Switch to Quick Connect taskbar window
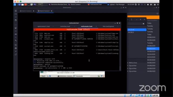Viewport: 173px width, 97px height. point(75,5)
